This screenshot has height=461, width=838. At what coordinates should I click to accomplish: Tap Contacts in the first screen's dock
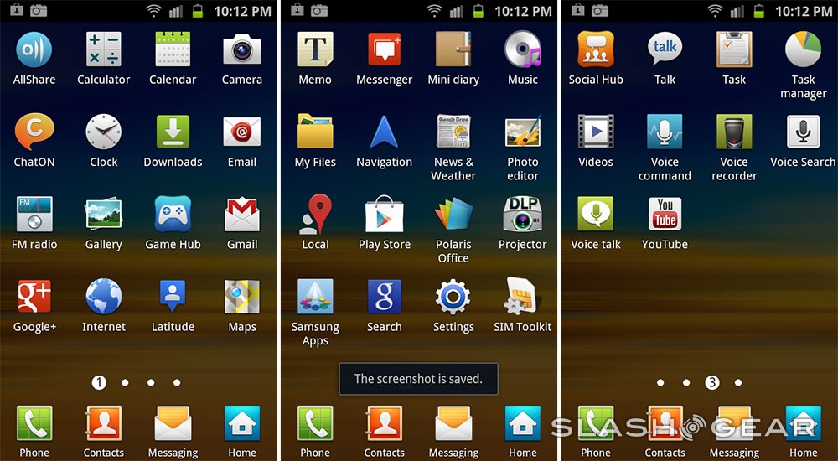point(104,423)
